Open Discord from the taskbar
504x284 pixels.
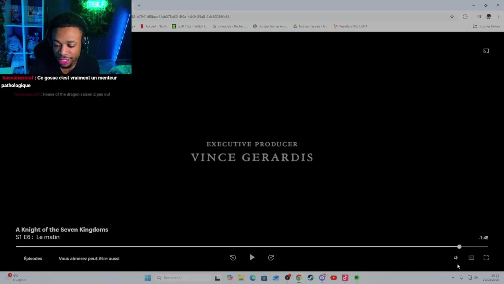click(x=322, y=278)
